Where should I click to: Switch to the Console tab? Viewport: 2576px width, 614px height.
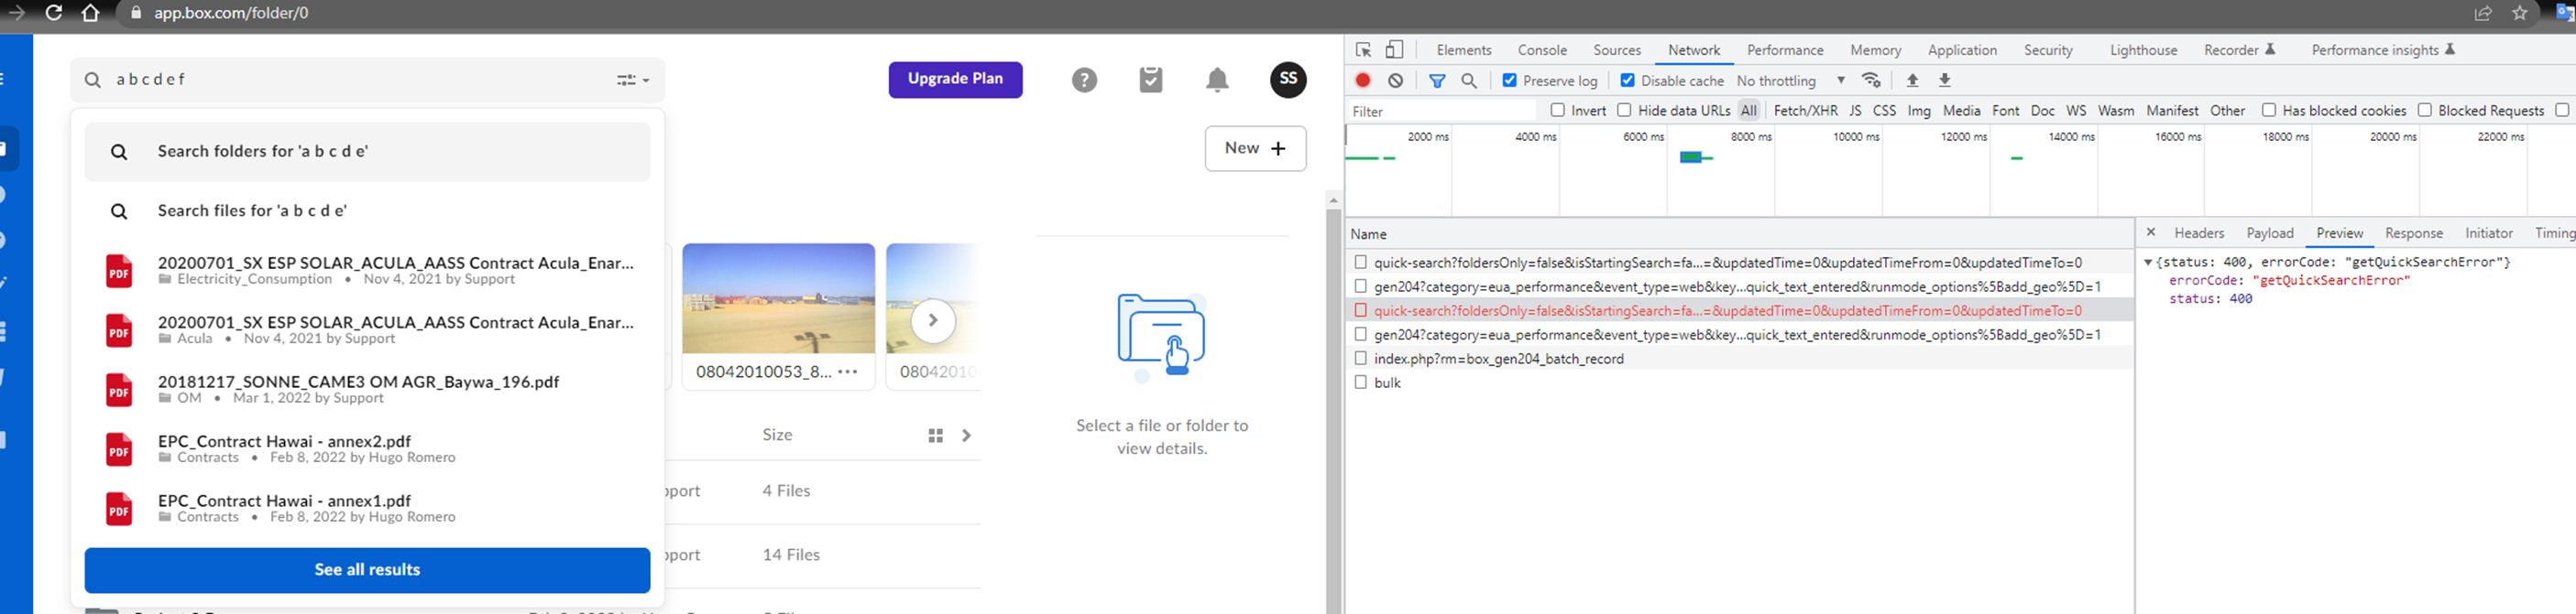click(1541, 50)
